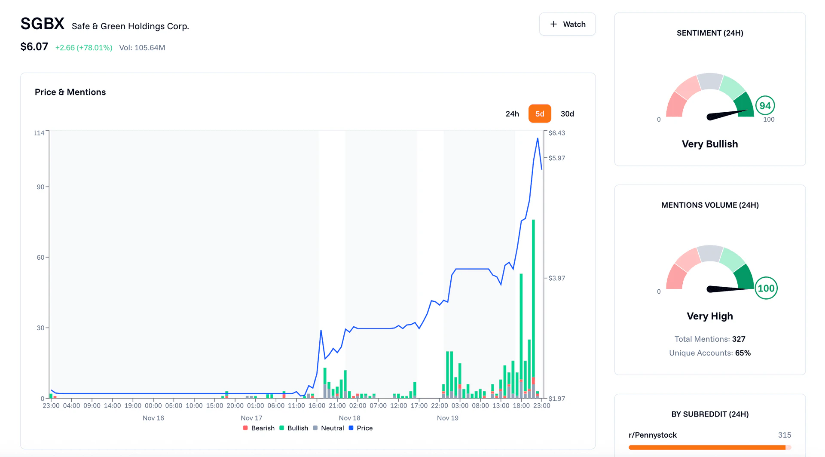Open the 30d time range
Screen dimensions: 825x457
[567, 113]
